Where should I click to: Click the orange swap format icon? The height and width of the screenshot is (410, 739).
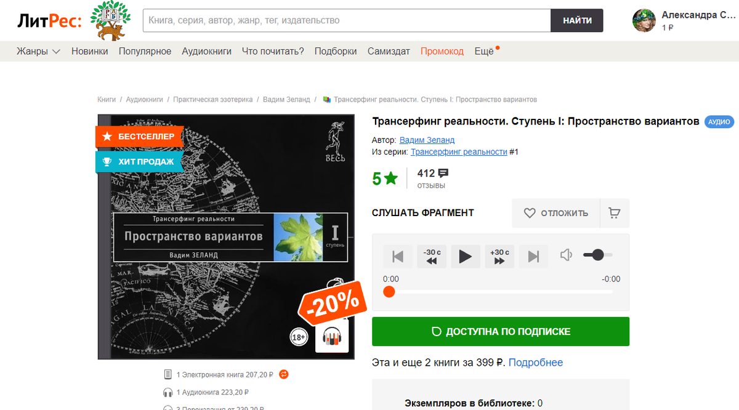(x=284, y=374)
